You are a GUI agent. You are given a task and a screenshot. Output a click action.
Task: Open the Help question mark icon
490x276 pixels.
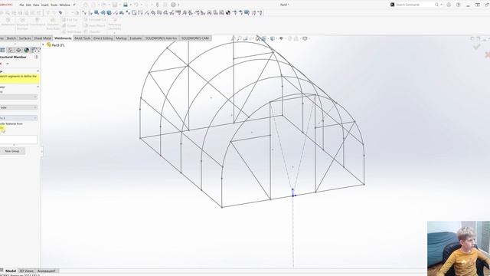[x=458, y=5]
